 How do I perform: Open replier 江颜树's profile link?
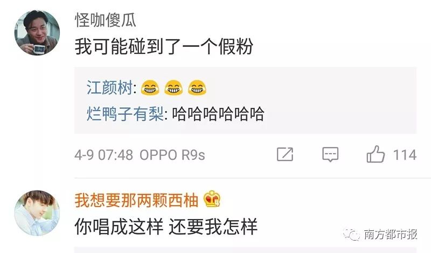click(110, 87)
